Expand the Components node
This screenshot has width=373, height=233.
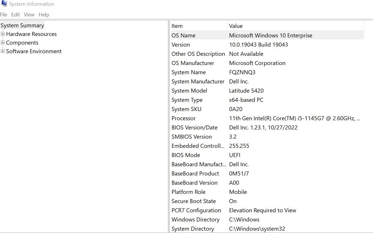[3, 43]
